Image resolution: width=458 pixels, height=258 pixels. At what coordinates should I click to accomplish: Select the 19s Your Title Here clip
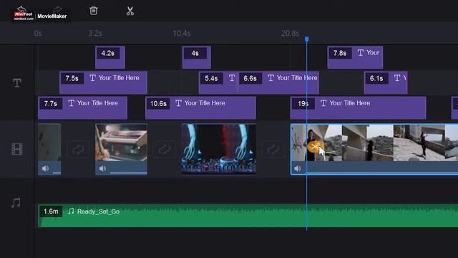point(358,107)
